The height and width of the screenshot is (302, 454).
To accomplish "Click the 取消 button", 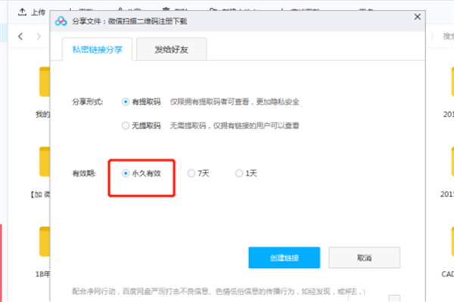I will pyautogui.click(x=364, y=257).
